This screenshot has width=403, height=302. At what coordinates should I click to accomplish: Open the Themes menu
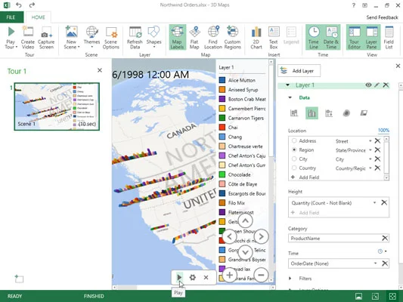[91, 38]
